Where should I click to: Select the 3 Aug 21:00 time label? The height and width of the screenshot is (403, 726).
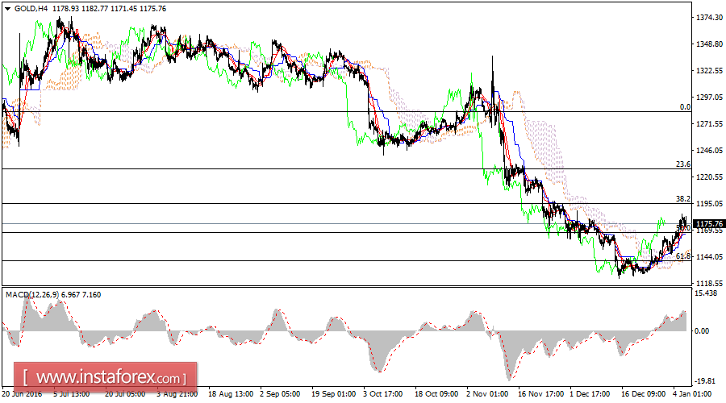[x=177, y=394]
